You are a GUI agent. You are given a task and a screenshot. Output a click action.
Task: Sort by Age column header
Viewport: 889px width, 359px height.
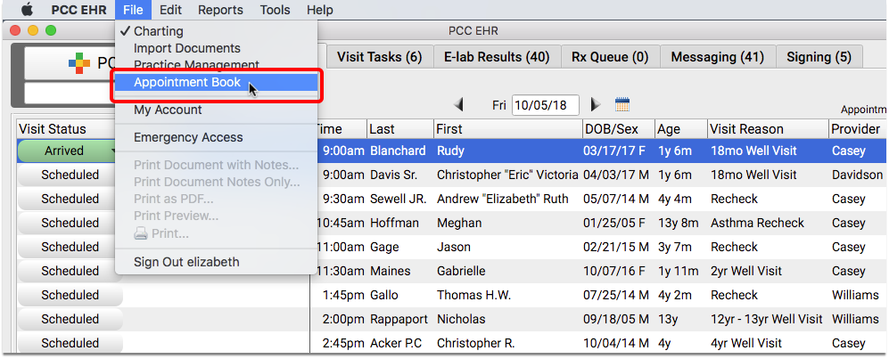click(681, 130)
